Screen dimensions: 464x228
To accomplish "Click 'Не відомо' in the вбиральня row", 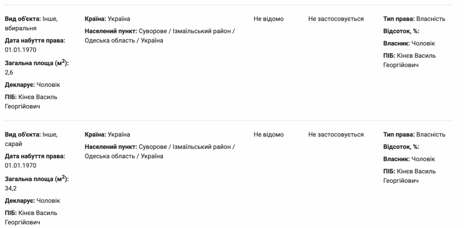I will (x=269, y=19).
